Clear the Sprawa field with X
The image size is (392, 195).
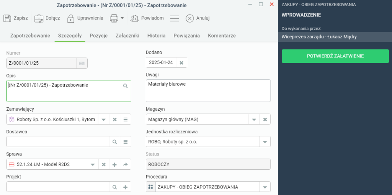click(x=103, y=164)
